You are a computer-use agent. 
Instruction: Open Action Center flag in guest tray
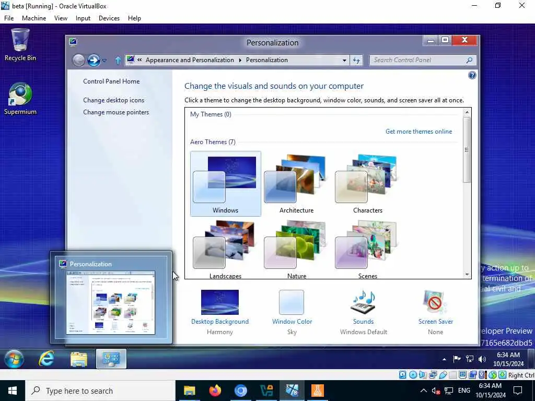(457, 359)
